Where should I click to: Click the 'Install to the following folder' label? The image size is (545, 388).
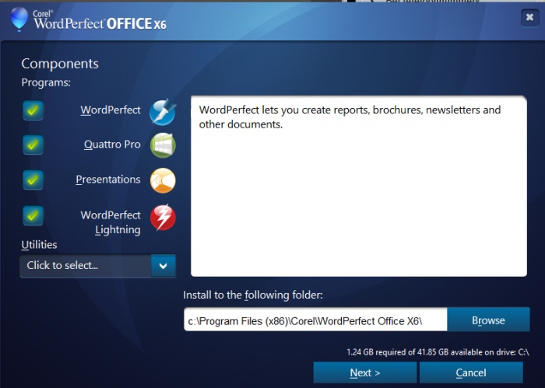[253, 295]
